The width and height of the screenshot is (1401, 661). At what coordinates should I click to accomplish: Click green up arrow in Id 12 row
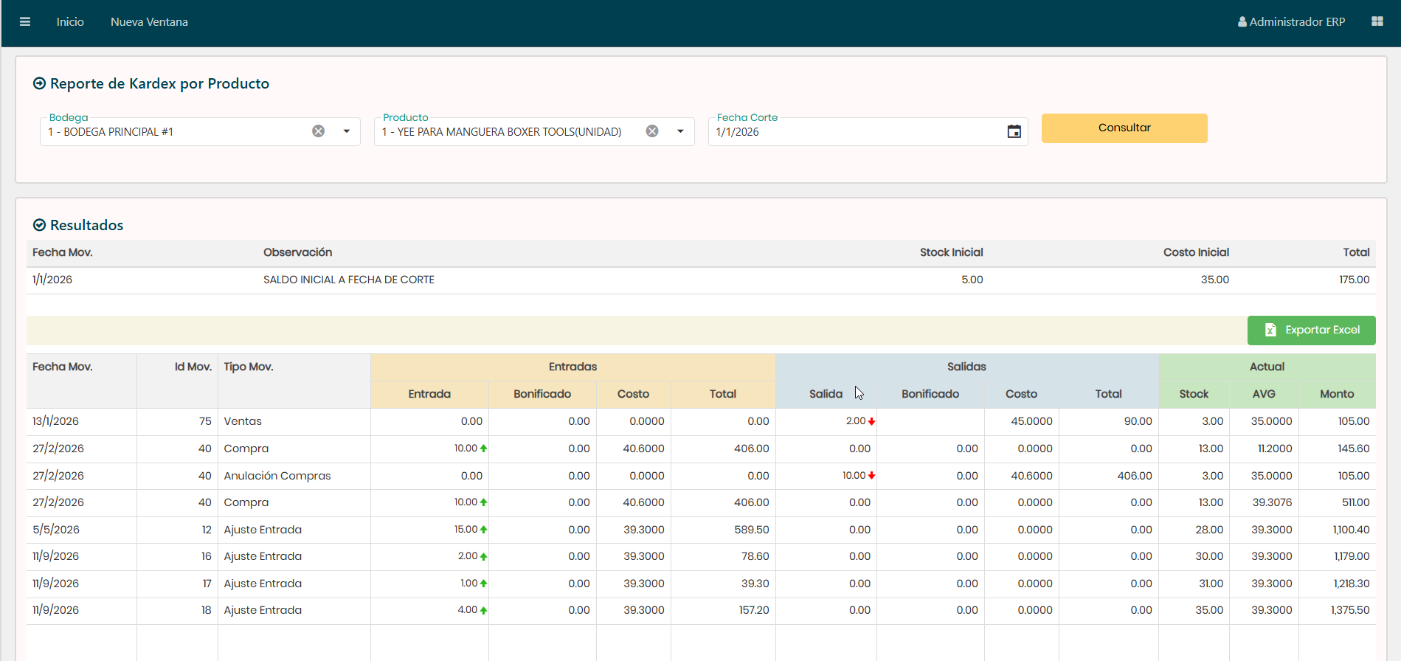click(x=483, y=530)
